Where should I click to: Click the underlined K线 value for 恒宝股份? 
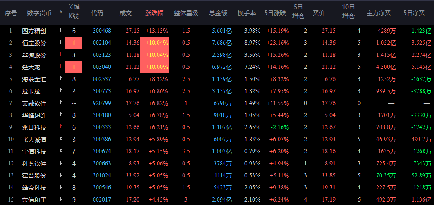73,43
